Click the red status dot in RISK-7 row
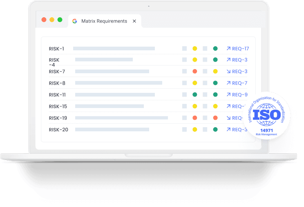Screen dimensions: 304x207 195,72
